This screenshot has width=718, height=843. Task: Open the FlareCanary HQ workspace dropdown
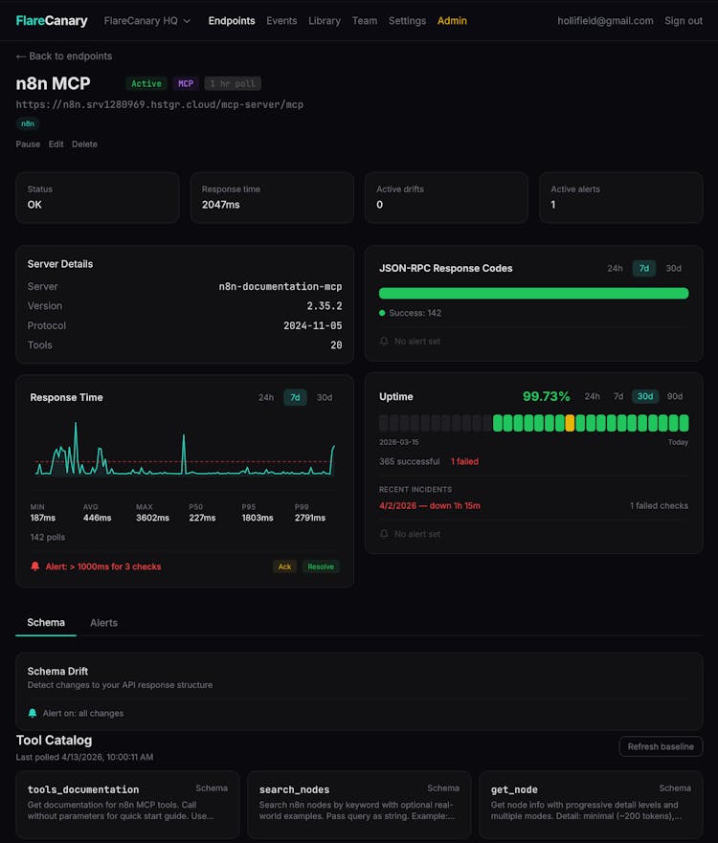(x=146, y=21)
